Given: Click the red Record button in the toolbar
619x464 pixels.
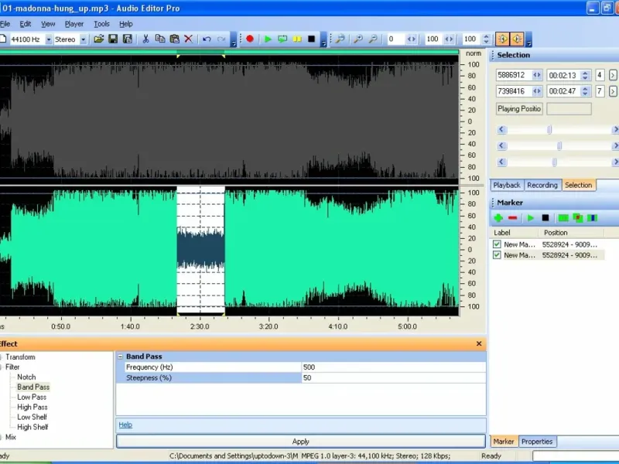Looking at the screenshot, I should tap(250, 39).
